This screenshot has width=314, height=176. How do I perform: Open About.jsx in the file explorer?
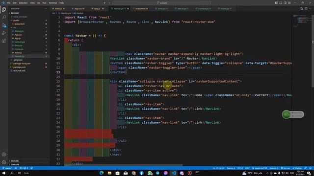(28, 31)
